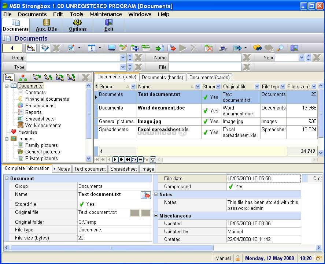325x264 pixels.
Task: Open the Group filter dropdown
Action: (x=123, y=57)
